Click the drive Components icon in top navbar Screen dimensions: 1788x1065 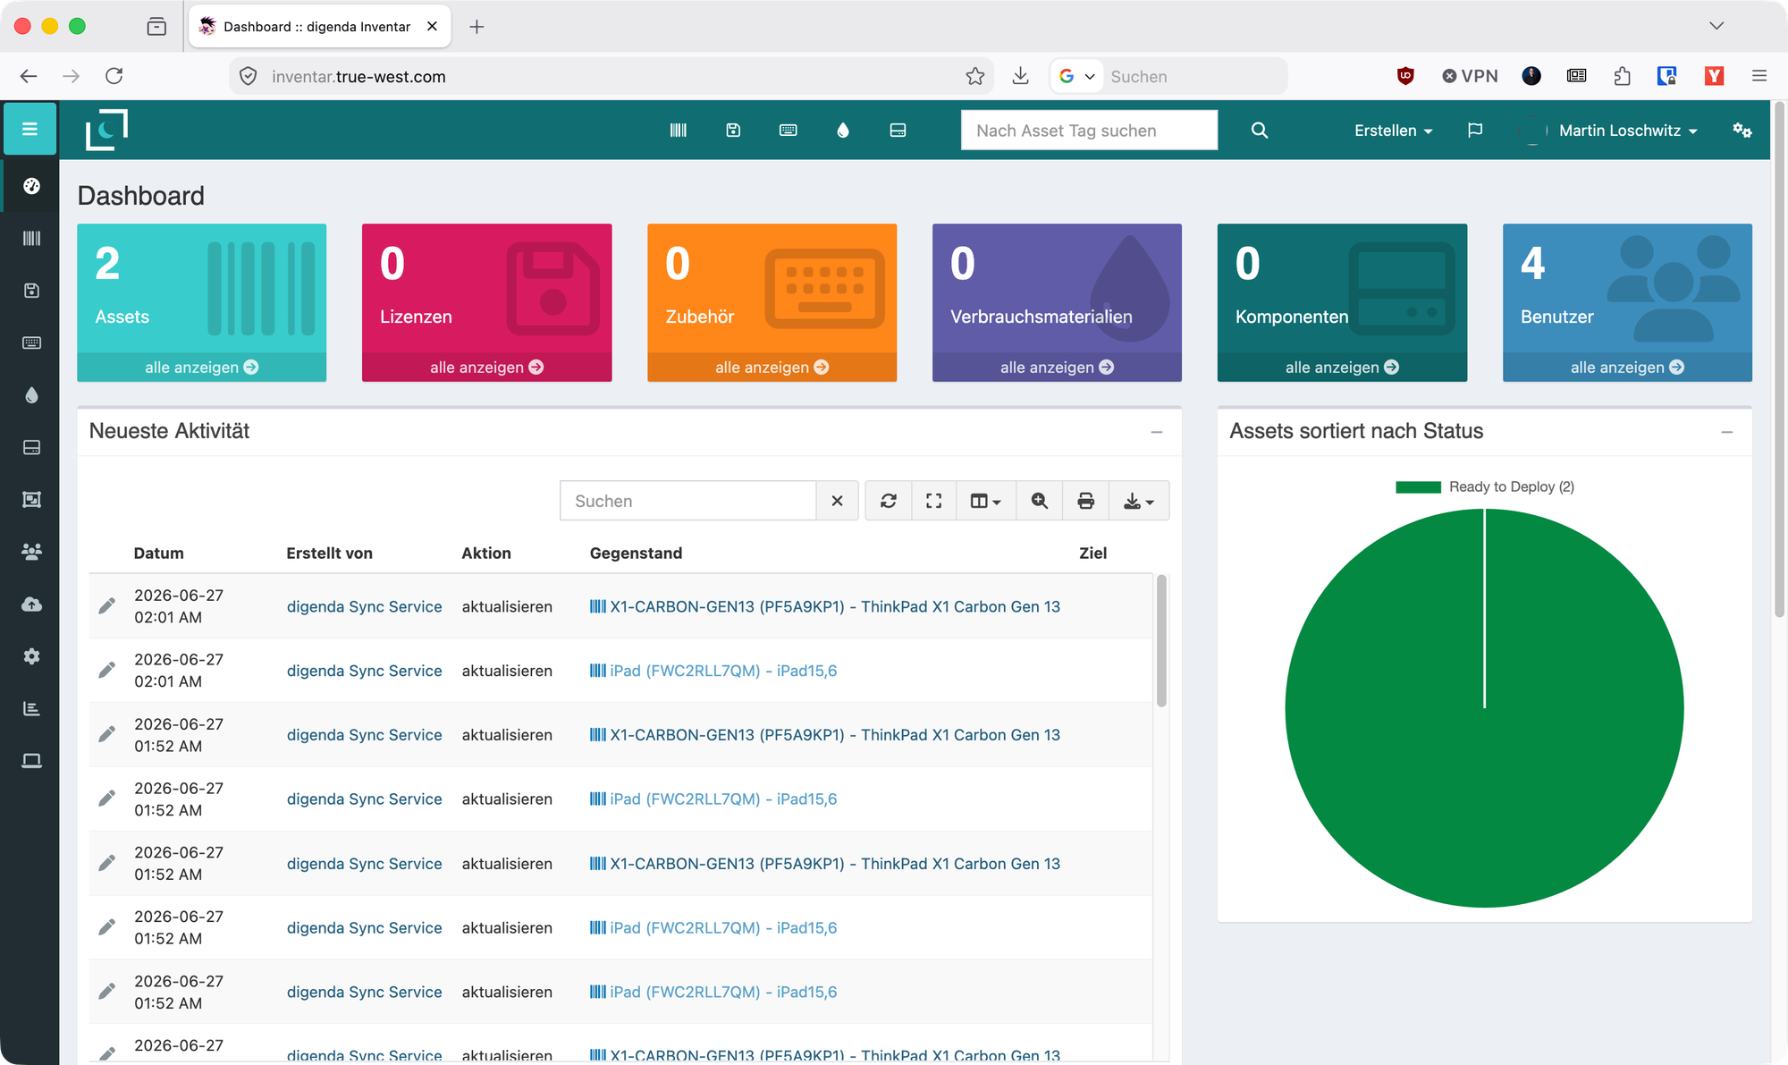[898, 131]
